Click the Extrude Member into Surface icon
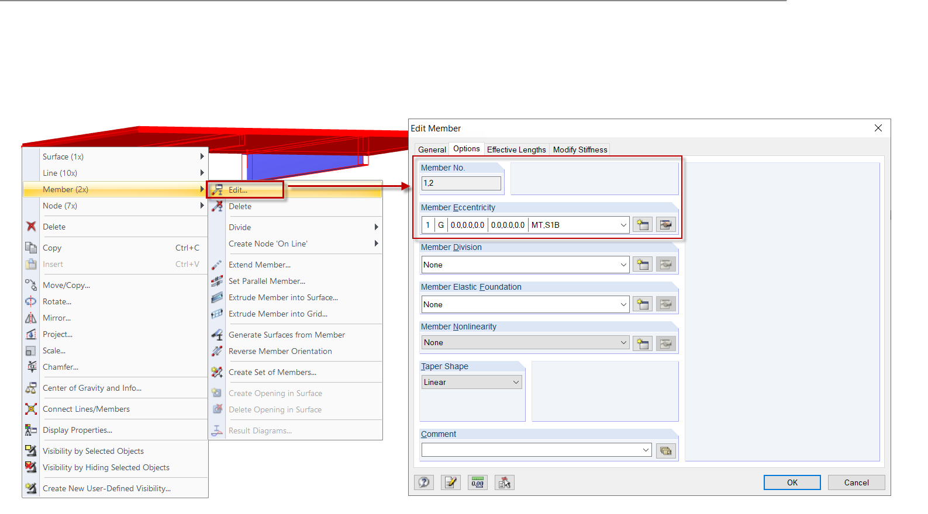 [217, 297]
